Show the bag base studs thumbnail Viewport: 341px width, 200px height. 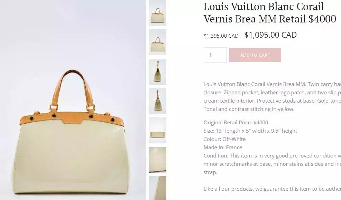coord(158,130)
